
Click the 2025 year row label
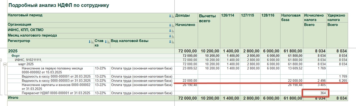click(12, 51)
